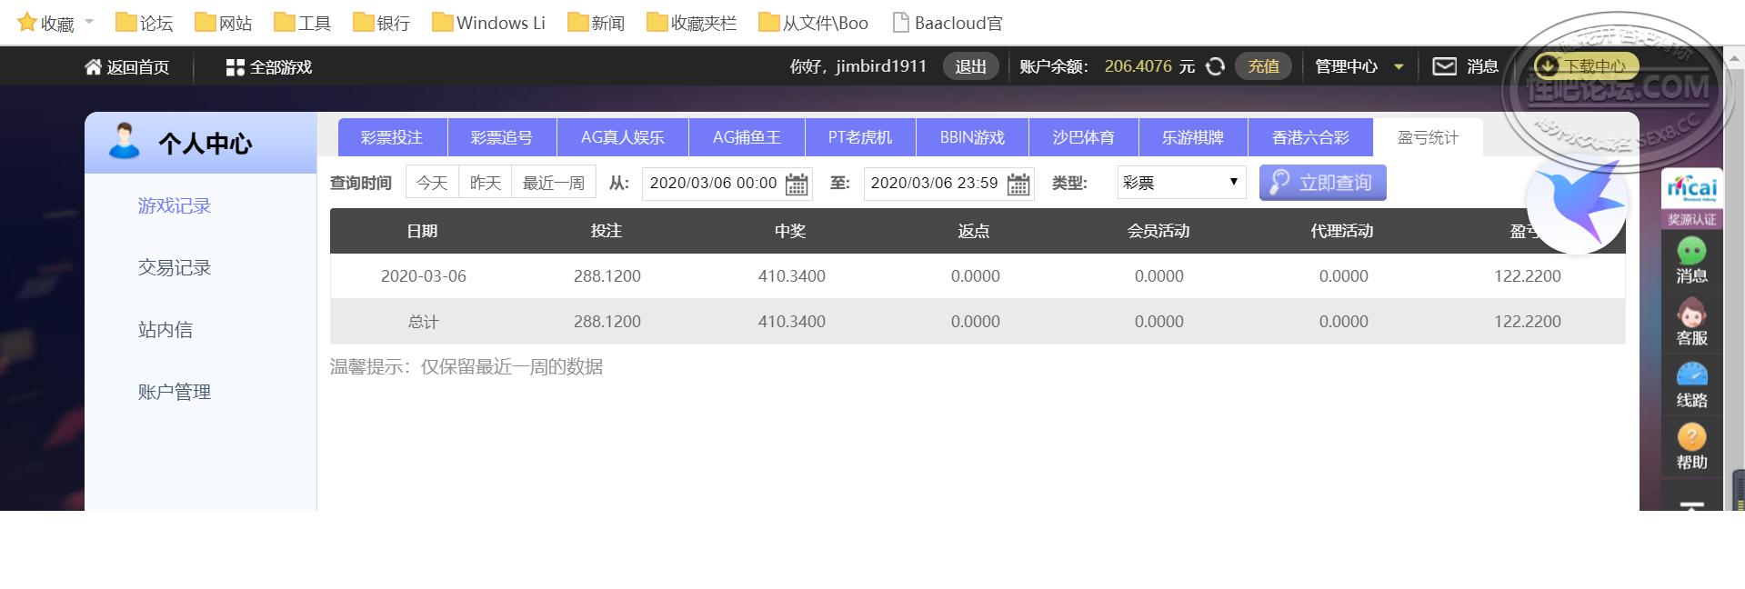Open the 论坛 bookmark folder
This screenshot has width=1745, height=589.
(x=145, y=23)
